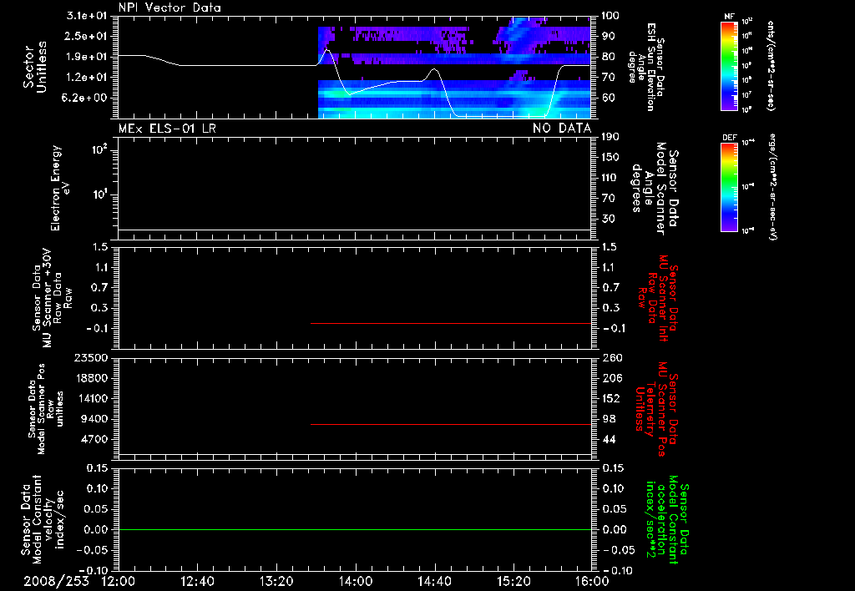This screenshot has height=591, width=855.
Task: Select the "MEx ELS-01 LR" panel title
Action: coord(167,129)
